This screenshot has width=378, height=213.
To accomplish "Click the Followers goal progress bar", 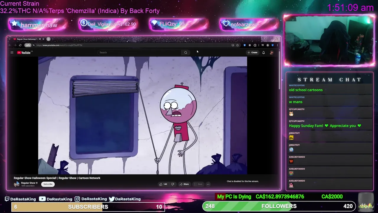I will tap(279, 206).
